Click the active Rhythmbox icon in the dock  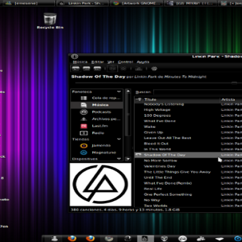pos(145,238)
